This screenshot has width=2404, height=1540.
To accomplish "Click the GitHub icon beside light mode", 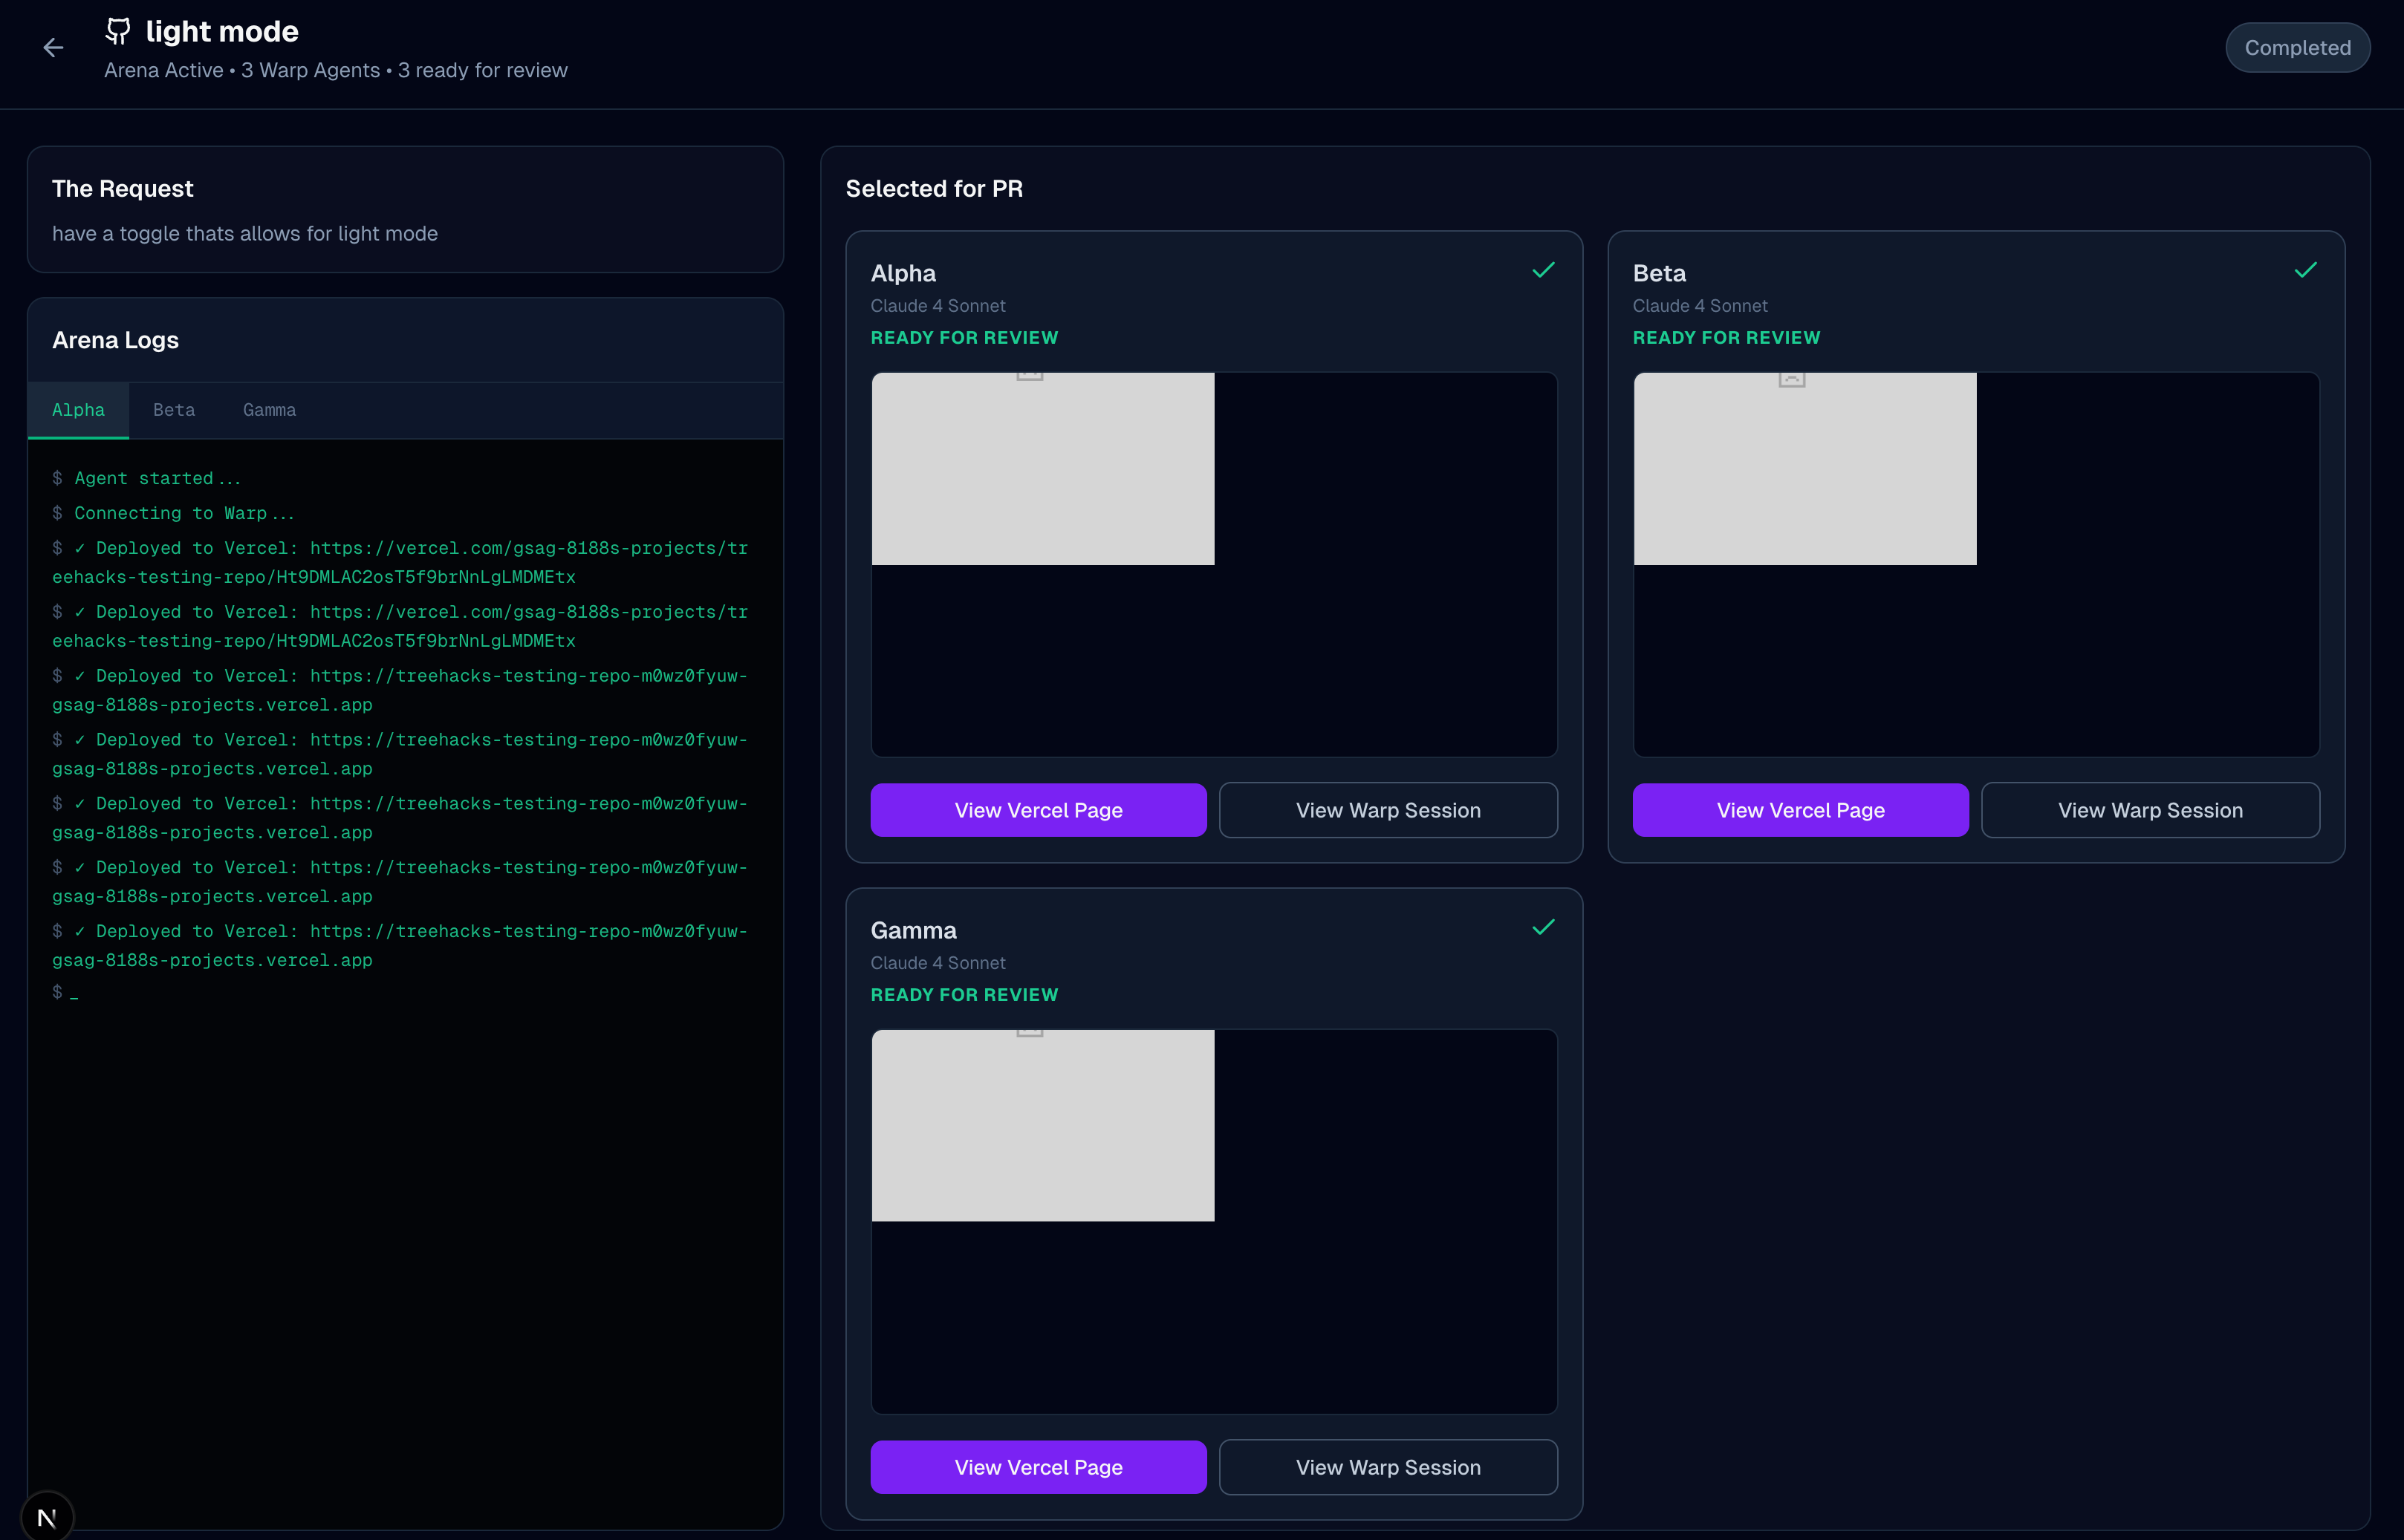I will [118, 31].
